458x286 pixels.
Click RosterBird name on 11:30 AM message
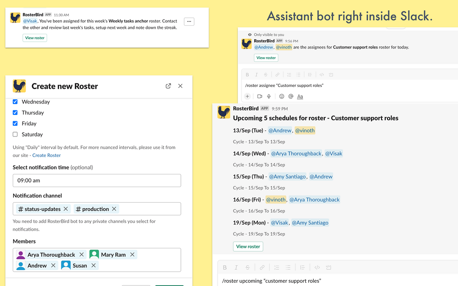33,15
